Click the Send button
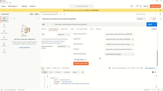Viewport: 163px width, 91px height. click(150, 24)
